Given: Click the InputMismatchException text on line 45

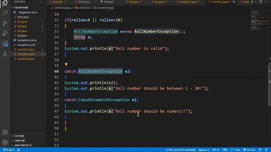Looking at the screenshot, I should coord(104,100).
